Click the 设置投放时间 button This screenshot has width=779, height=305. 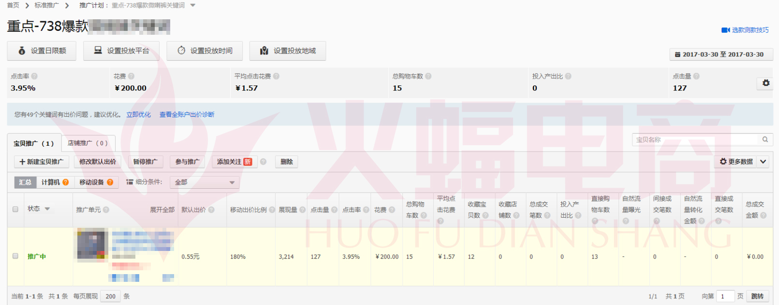tap(205, 51)
